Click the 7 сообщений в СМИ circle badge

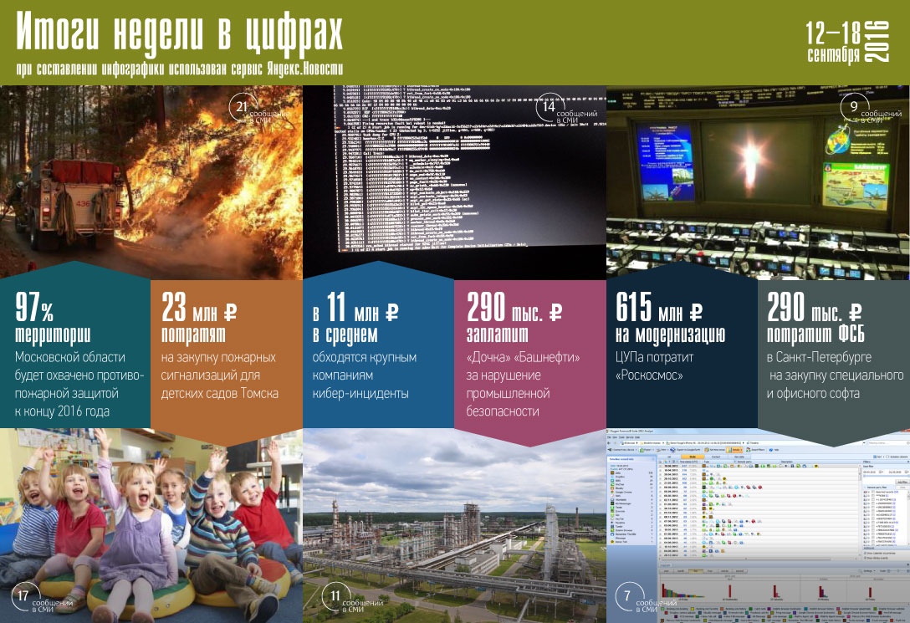[x=627, y=595]
